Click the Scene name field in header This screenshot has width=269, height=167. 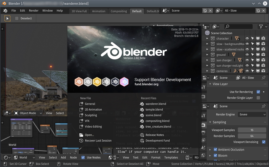click(186, 11)
